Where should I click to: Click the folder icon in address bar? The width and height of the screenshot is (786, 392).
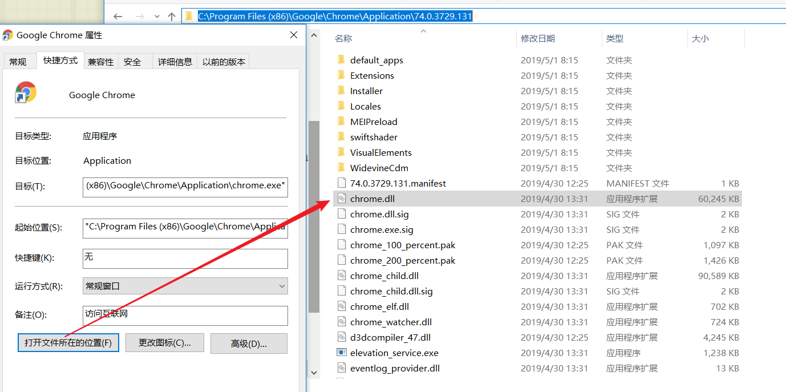[189, 16]
